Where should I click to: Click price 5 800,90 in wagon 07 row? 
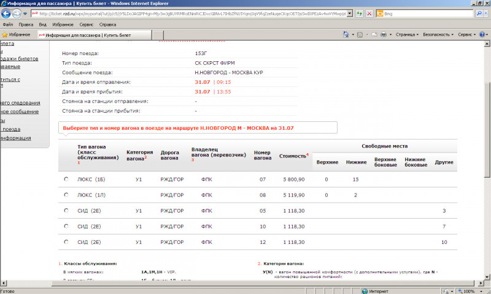coord(294,179)
